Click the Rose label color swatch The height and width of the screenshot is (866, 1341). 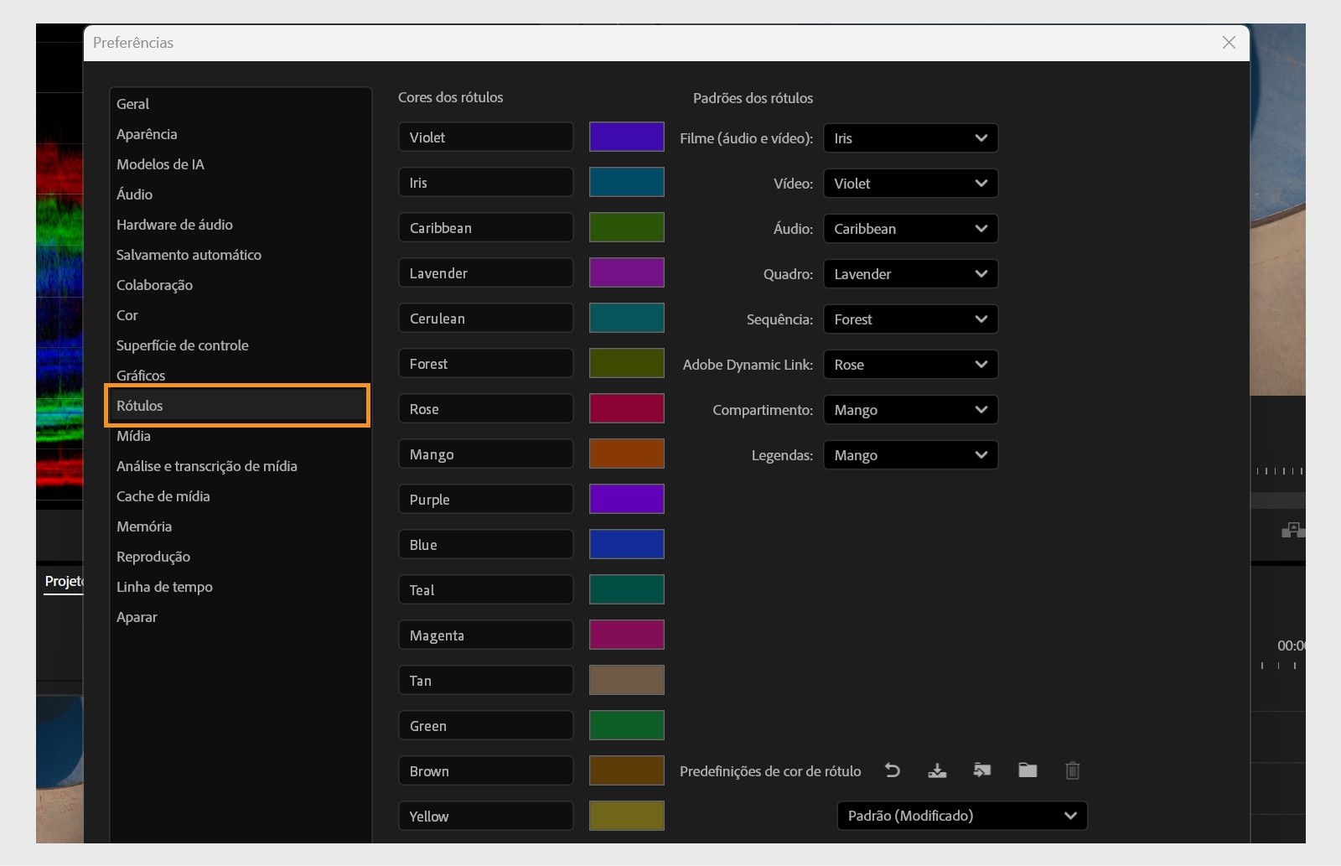coord(627,408)
